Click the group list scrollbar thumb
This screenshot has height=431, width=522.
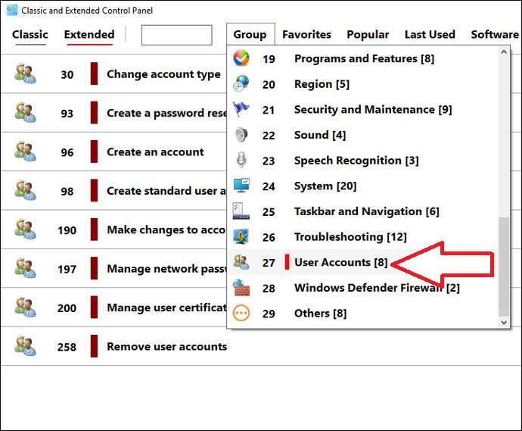[504, 267]
